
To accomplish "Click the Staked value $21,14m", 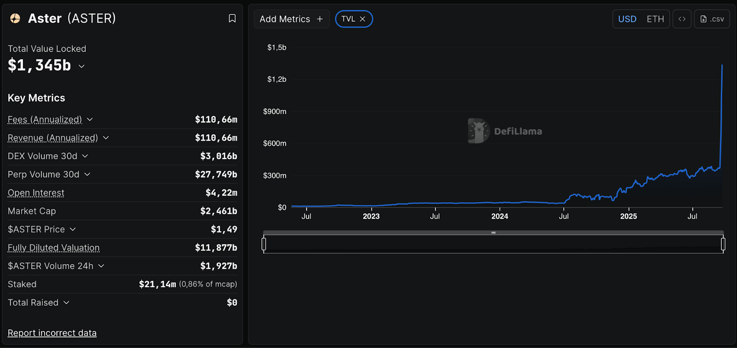I will (158, 284).
